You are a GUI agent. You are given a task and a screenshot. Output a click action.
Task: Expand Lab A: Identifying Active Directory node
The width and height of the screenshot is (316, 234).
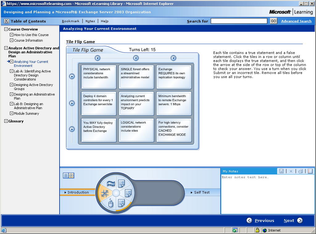(11, 71)
